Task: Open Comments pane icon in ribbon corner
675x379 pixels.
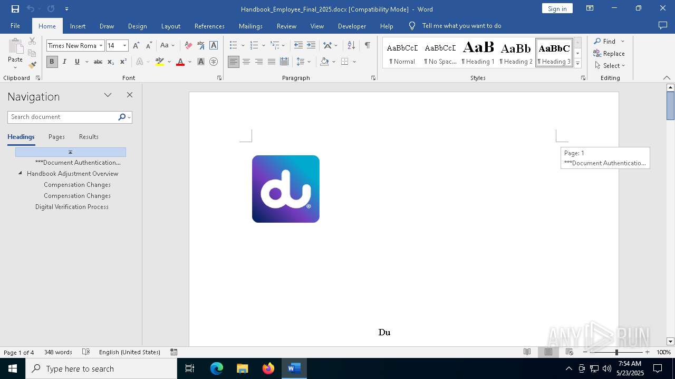Action: 663,26
